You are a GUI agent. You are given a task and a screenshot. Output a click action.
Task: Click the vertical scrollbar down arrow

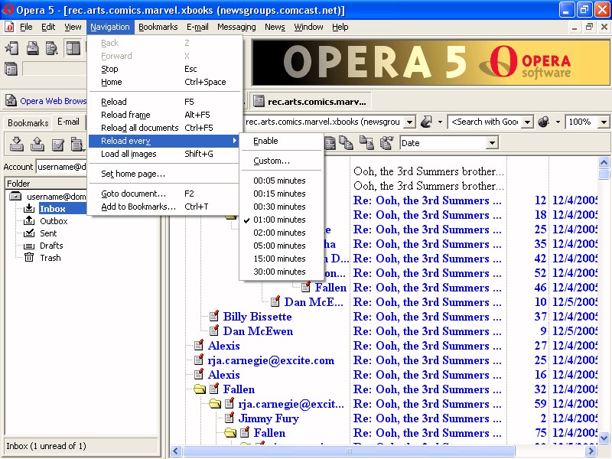click(604, 438)
